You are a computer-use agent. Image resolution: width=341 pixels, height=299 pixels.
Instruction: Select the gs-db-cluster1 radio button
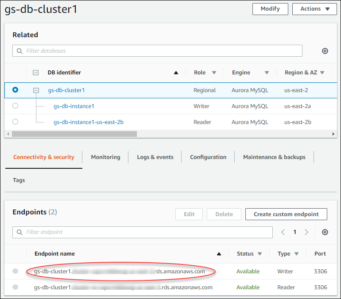(15, 90)
